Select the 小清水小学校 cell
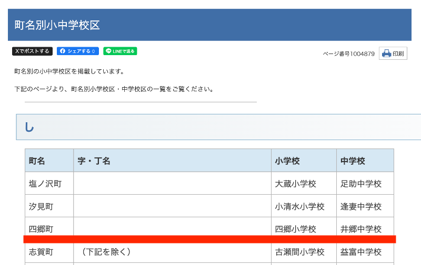The height and width of the screenshot is (265, 421). pyautogui.click(x=304, y=206)
